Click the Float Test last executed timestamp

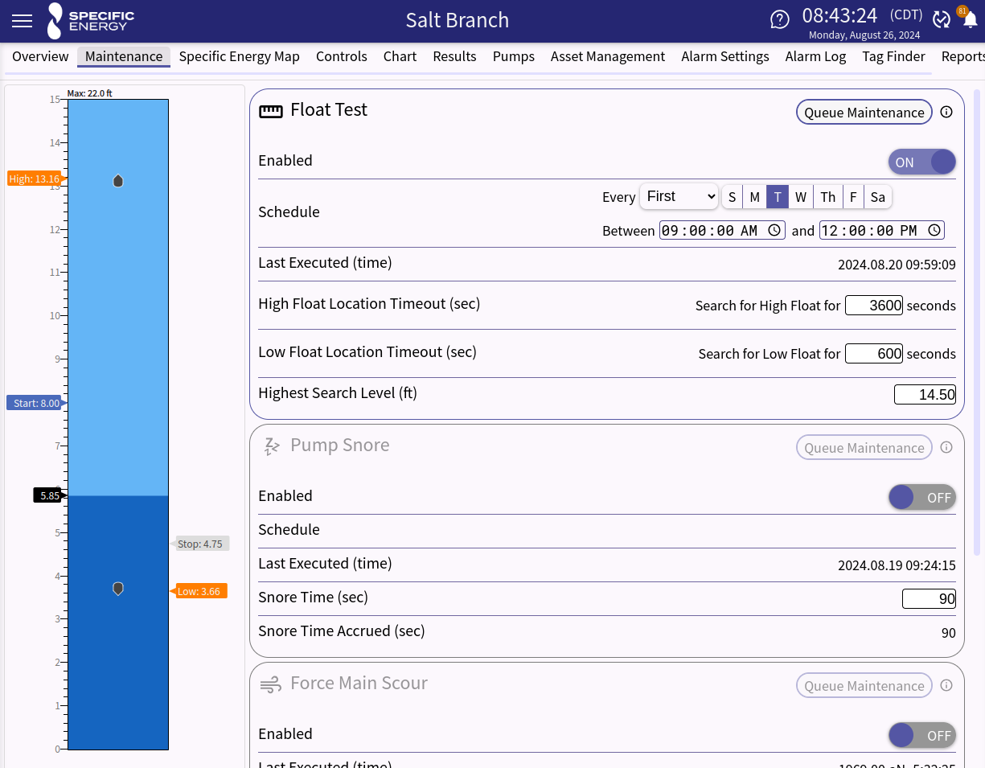pyautogui.click(x=897, y=264)
